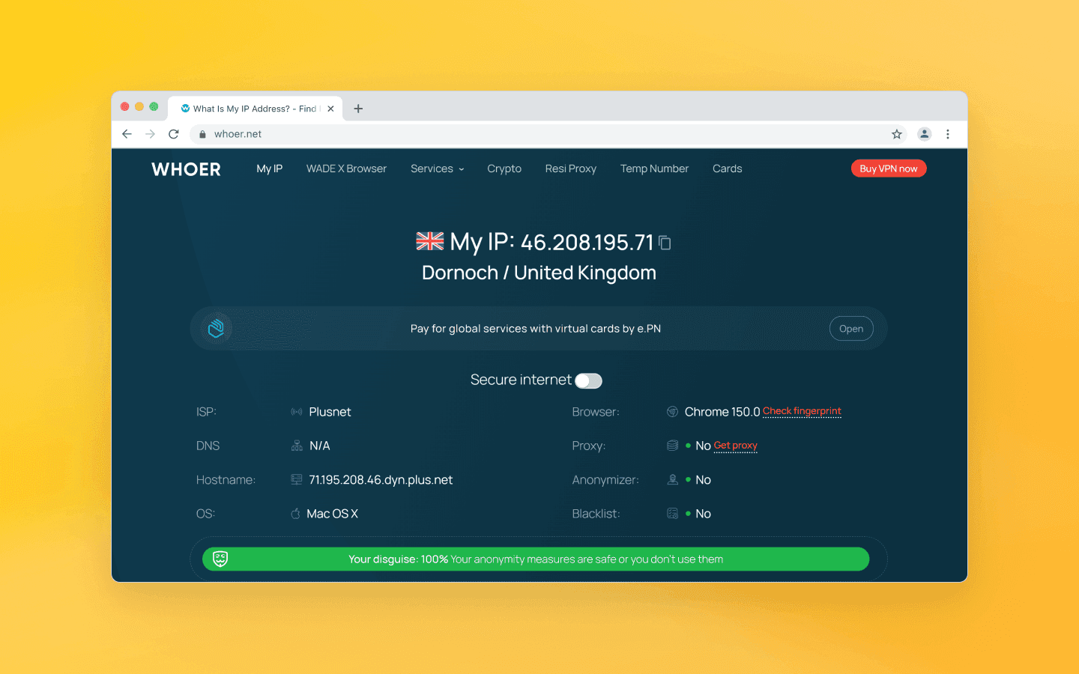Open the My IP menu item
This screenshot has width=1079, height=674.
[x=270, y=168]
